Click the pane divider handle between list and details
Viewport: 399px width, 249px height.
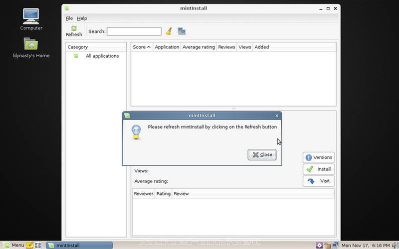(x=233, y=109)
